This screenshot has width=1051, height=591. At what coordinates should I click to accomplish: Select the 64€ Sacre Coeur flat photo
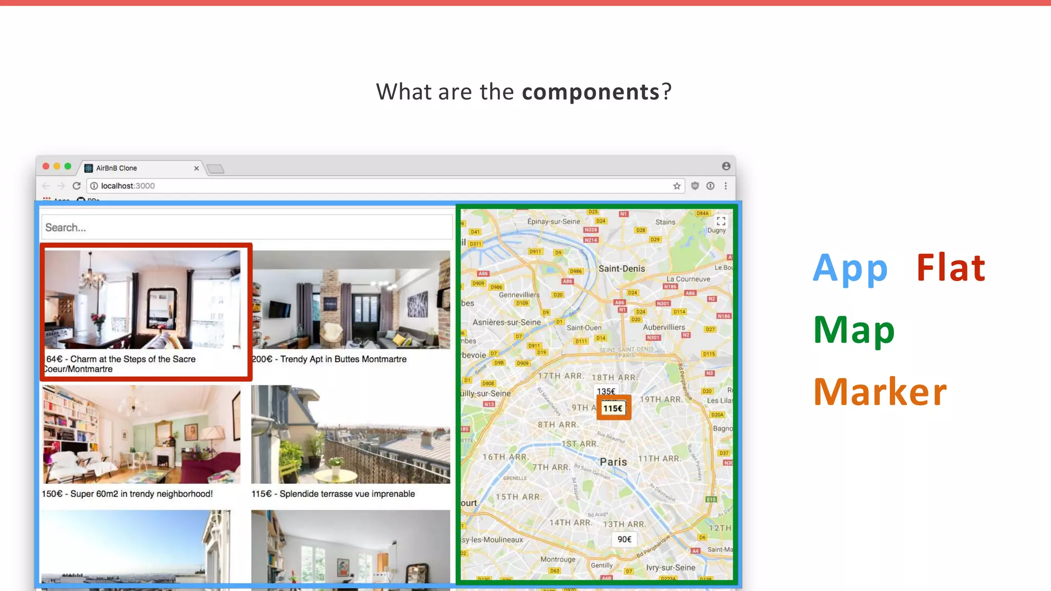pyautogui.click(x=143, y=300)
